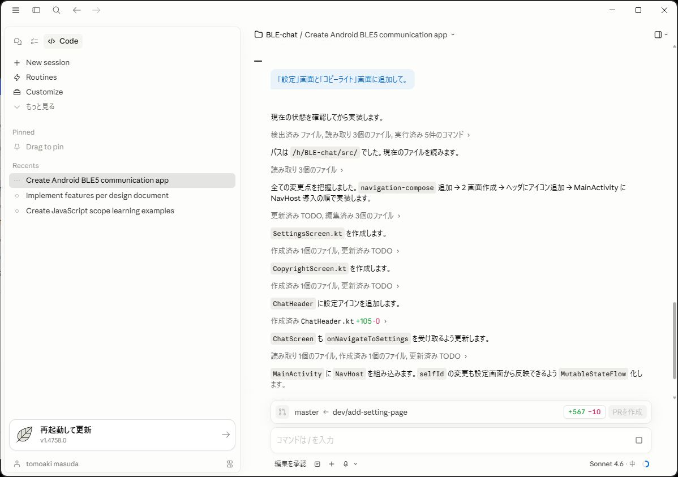This screenshot has height=477, width=678.
Task: Open Routines from the sidebar
Action: [x=41, y=78]
